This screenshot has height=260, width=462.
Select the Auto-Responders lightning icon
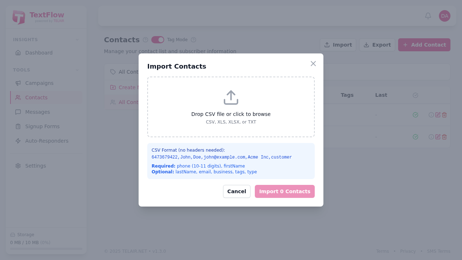pyautogui.click(x=18, y=141)
